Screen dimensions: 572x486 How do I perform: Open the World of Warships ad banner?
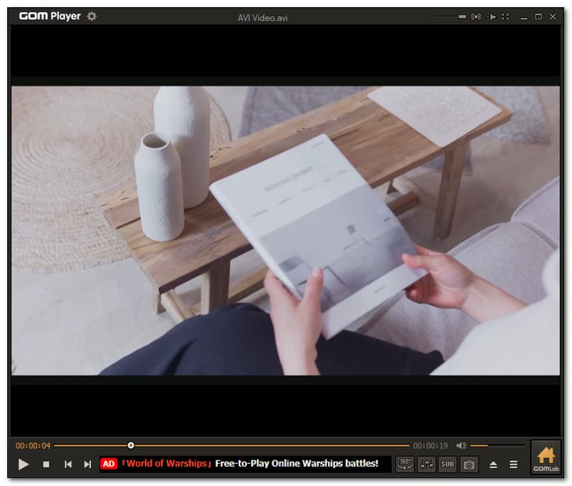click(245, 464)
